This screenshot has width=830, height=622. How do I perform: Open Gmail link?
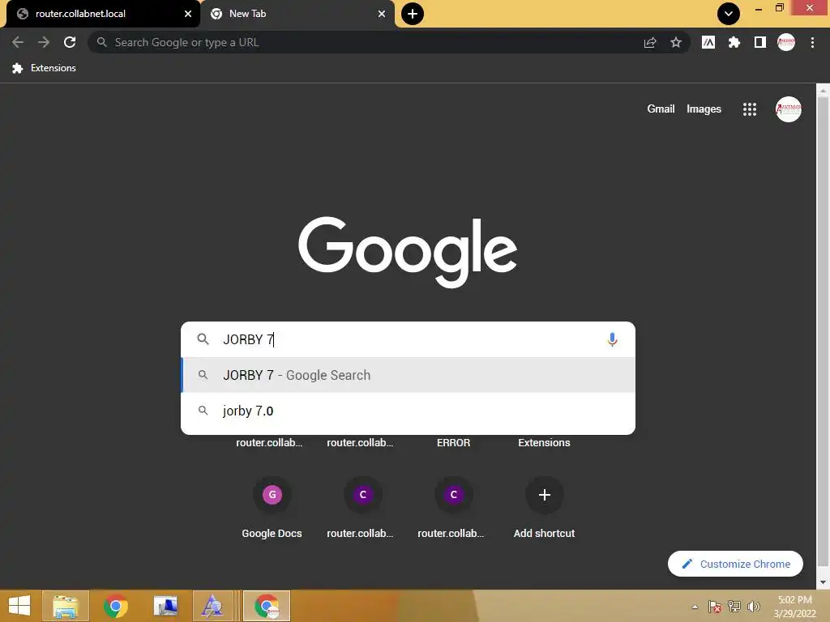coord(661,109)
